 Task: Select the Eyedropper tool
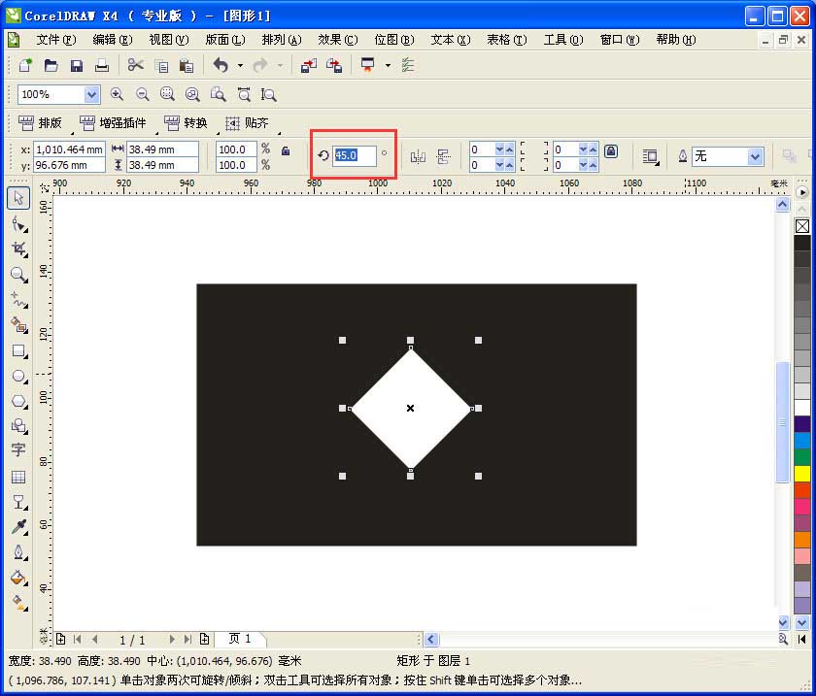coord(17,529)
